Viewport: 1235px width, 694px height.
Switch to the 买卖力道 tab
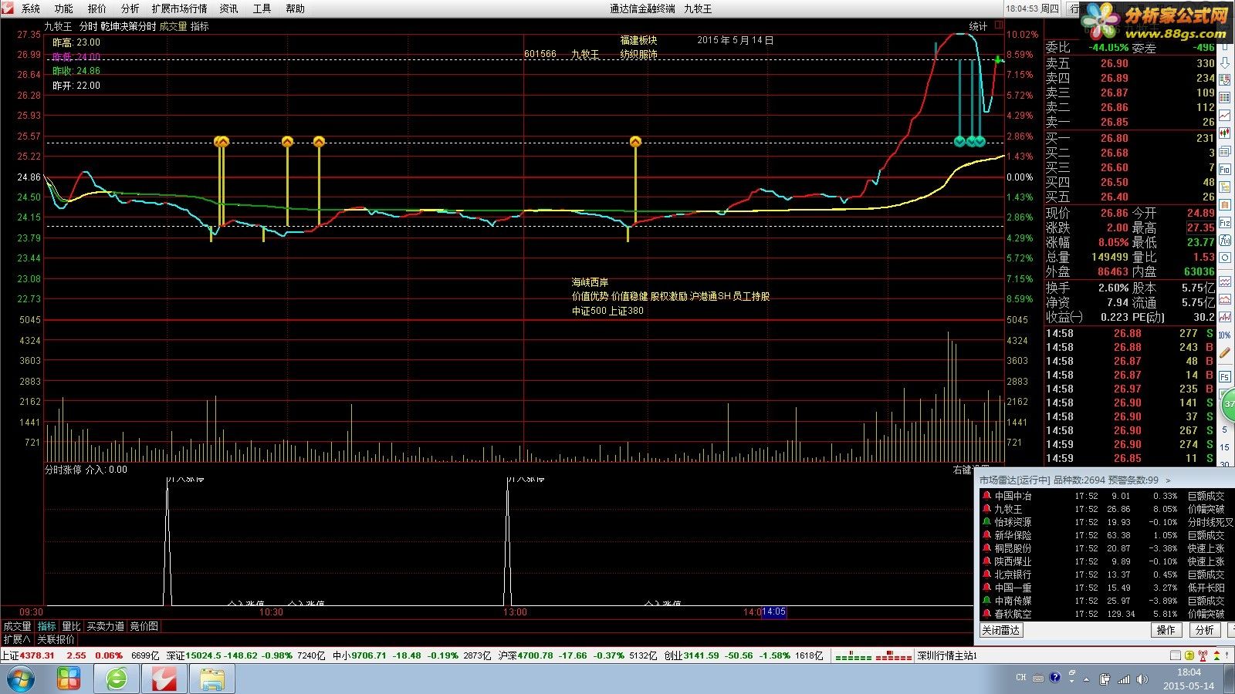coord(105,626)
